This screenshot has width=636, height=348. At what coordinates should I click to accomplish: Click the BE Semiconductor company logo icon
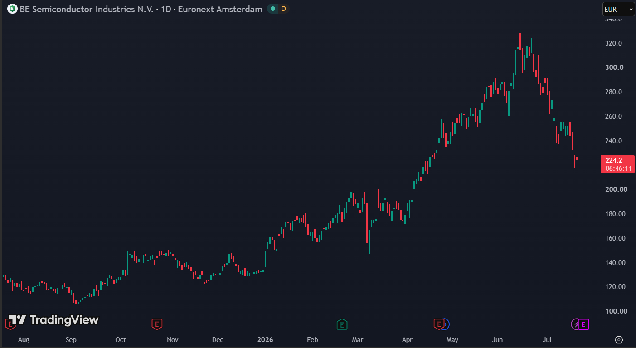tap(12, 9)
